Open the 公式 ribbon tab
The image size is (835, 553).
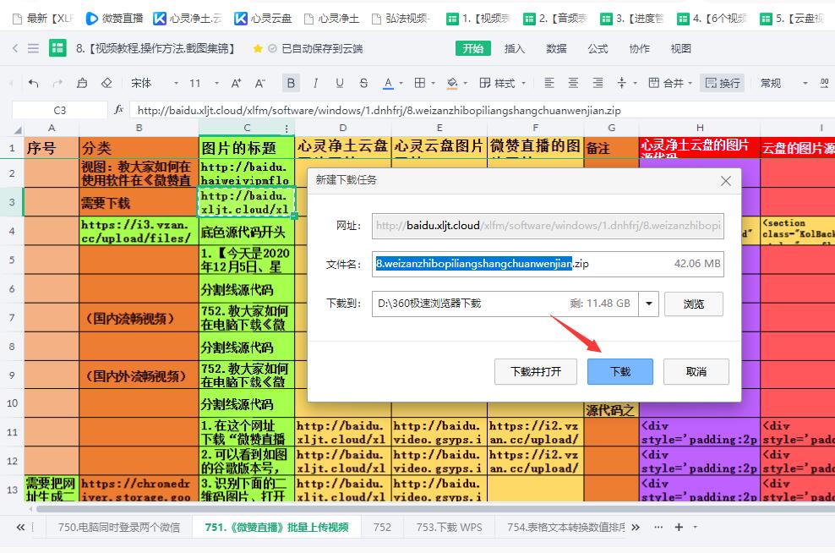(598, 48)
